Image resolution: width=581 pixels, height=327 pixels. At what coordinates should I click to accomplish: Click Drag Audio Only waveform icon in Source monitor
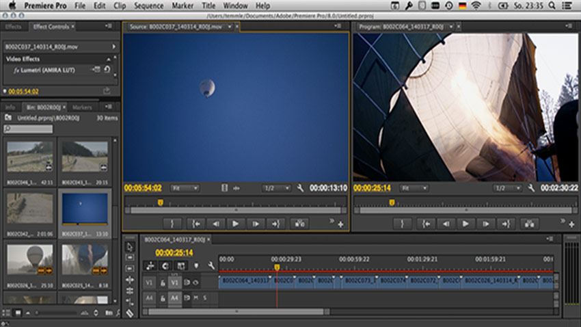(237, 188)
